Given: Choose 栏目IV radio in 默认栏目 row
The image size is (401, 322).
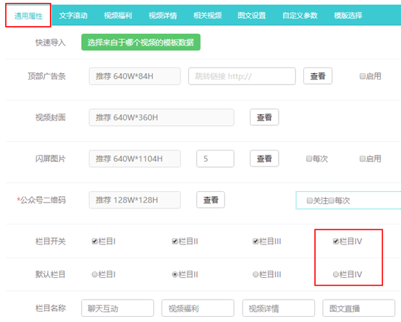Looking at the screenshot, I should point(336,274).
